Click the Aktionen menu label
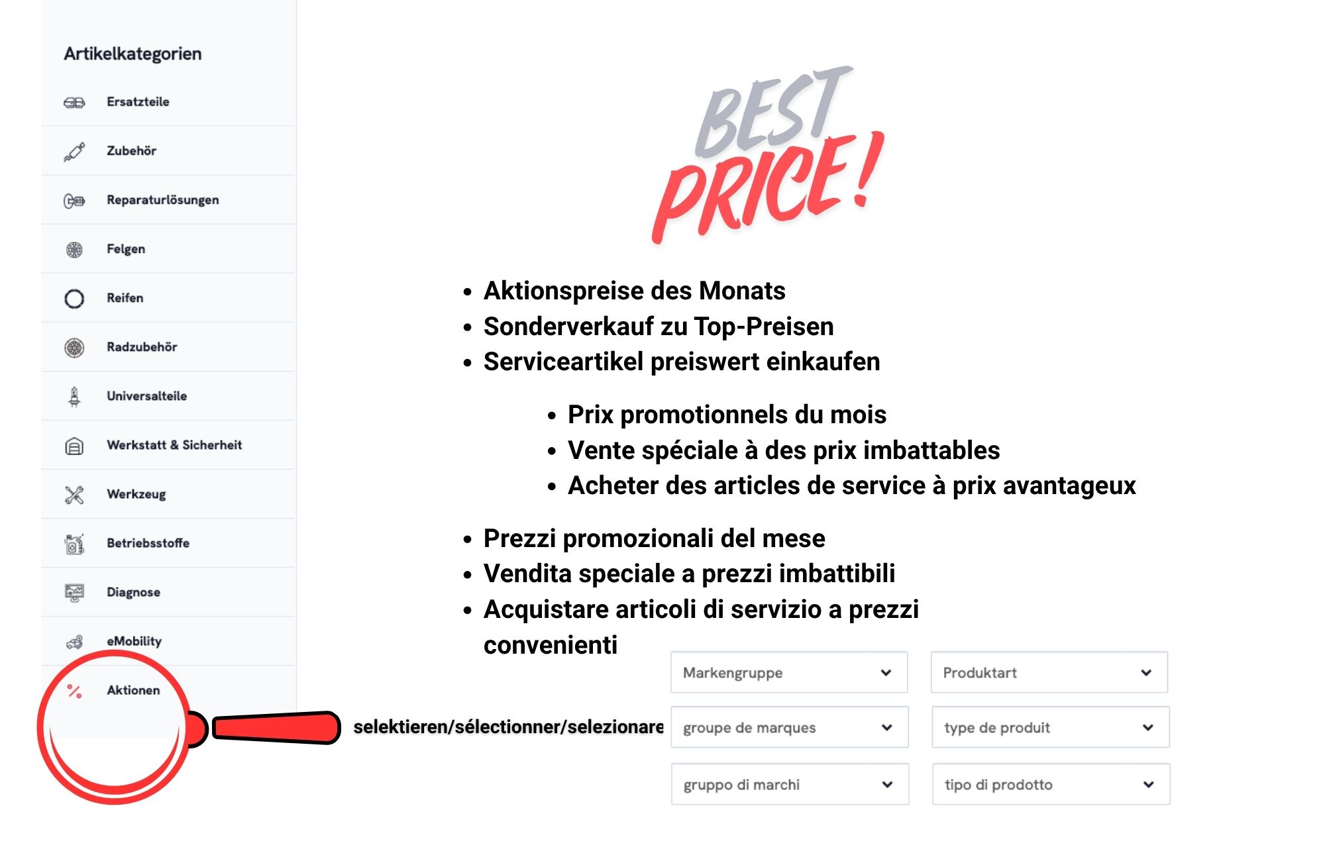 click(x=133, y=690)
